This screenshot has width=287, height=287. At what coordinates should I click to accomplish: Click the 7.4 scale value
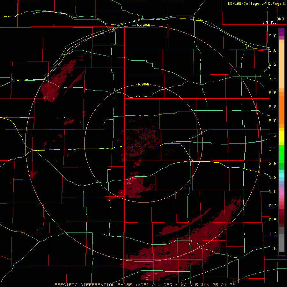tap(273, 78)
